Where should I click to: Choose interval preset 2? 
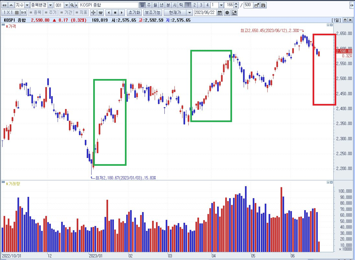coord(194,5)
